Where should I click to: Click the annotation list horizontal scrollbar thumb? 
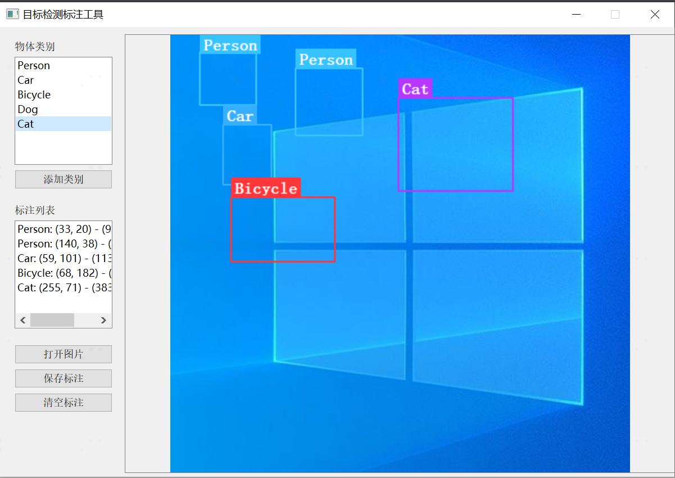coord(52,320)
